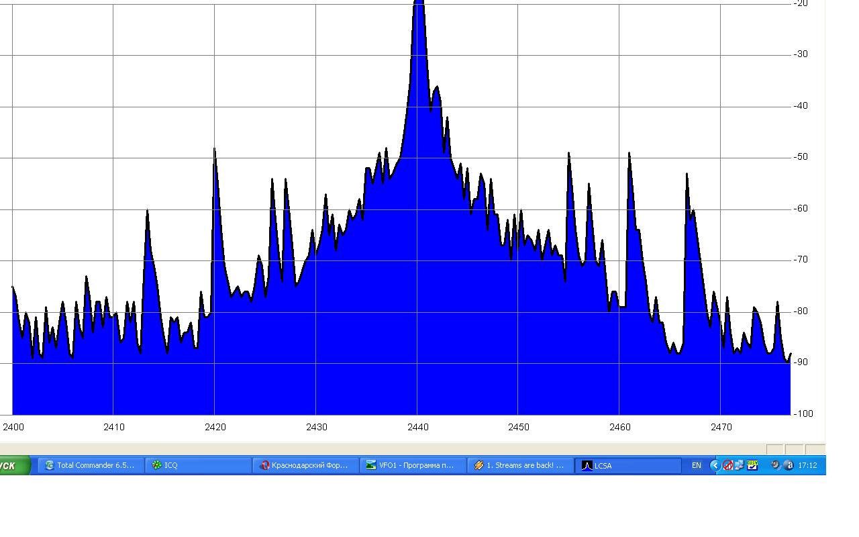Click the 2410 frequency axis label
859x537 pixels.
(x=114, y=427)
